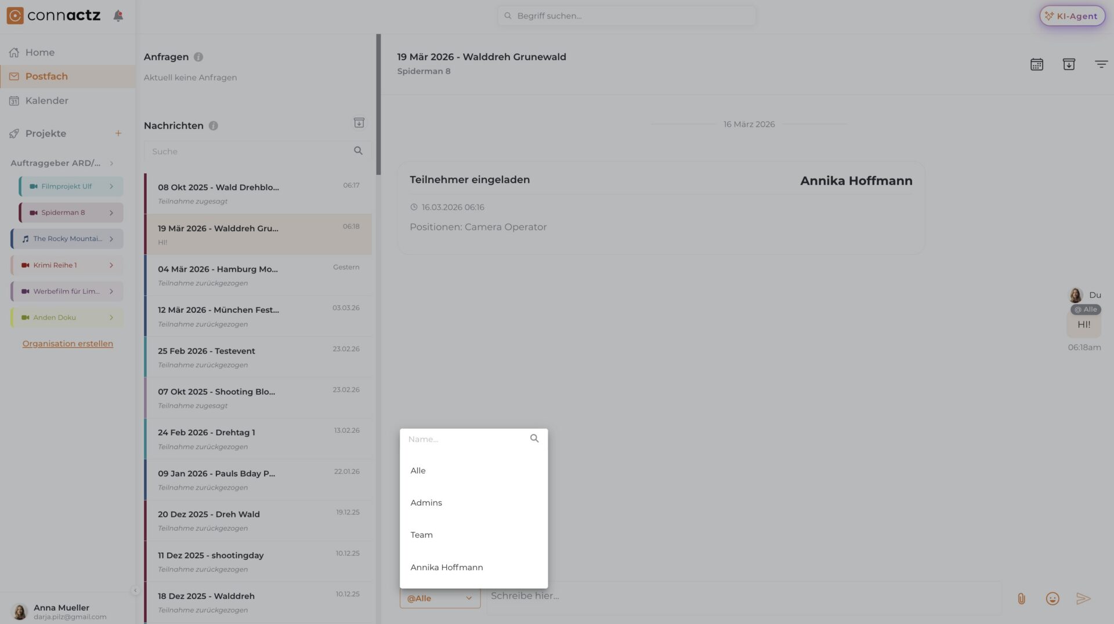Switch to the Kalender section

(x=46, y=100)
